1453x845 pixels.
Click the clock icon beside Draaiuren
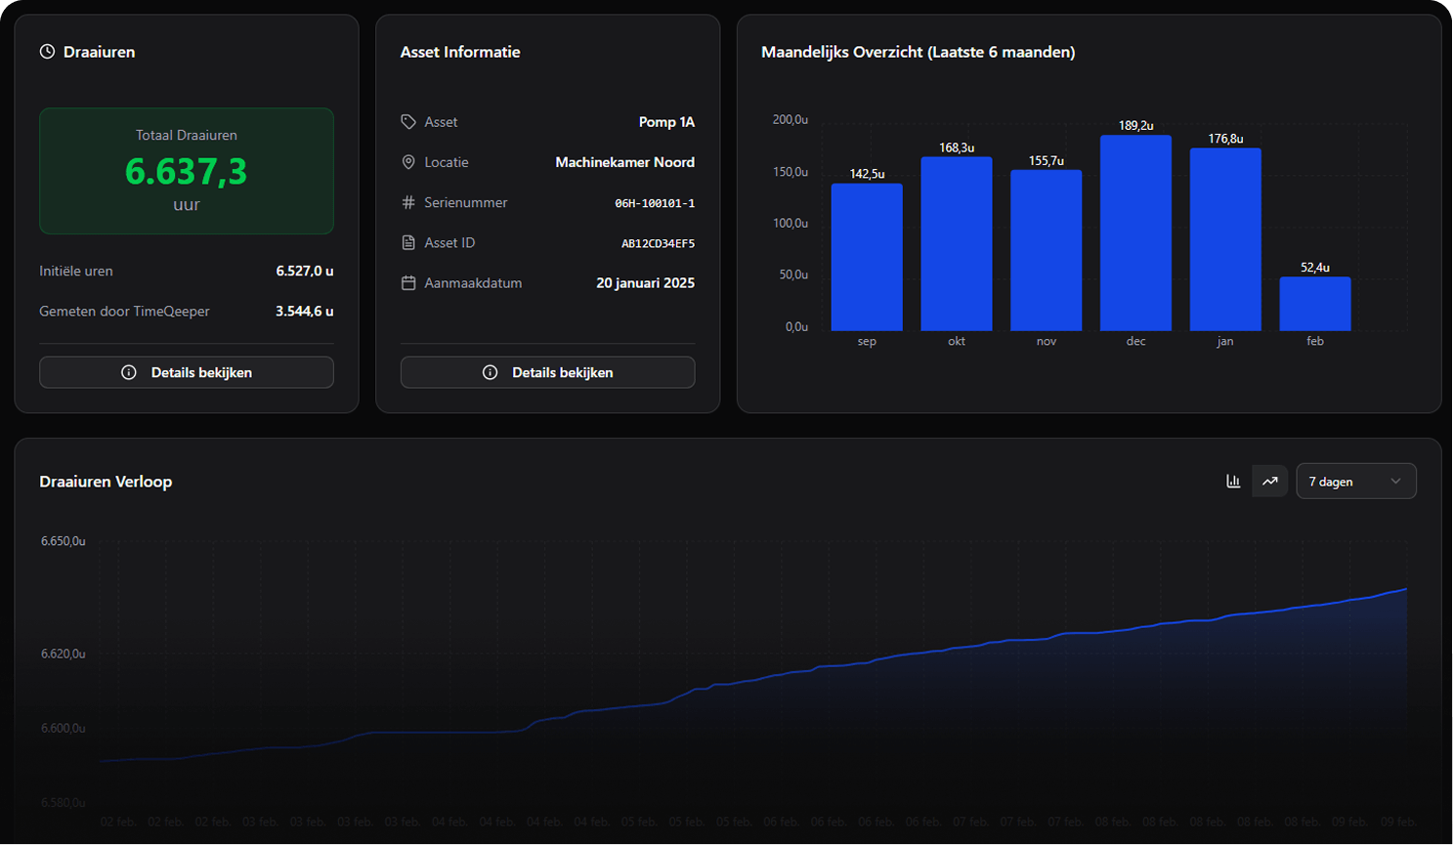(x=47, y=52)
